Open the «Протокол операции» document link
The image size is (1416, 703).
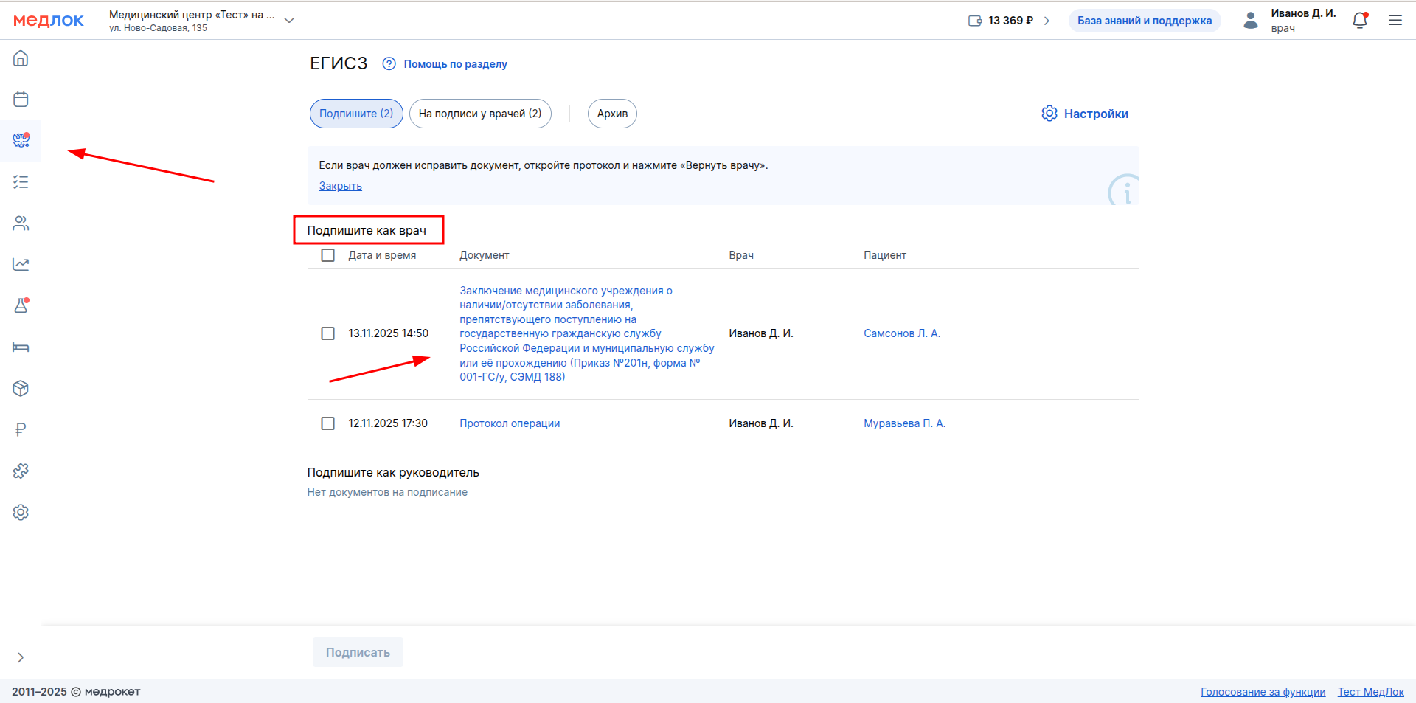[510, 423]
